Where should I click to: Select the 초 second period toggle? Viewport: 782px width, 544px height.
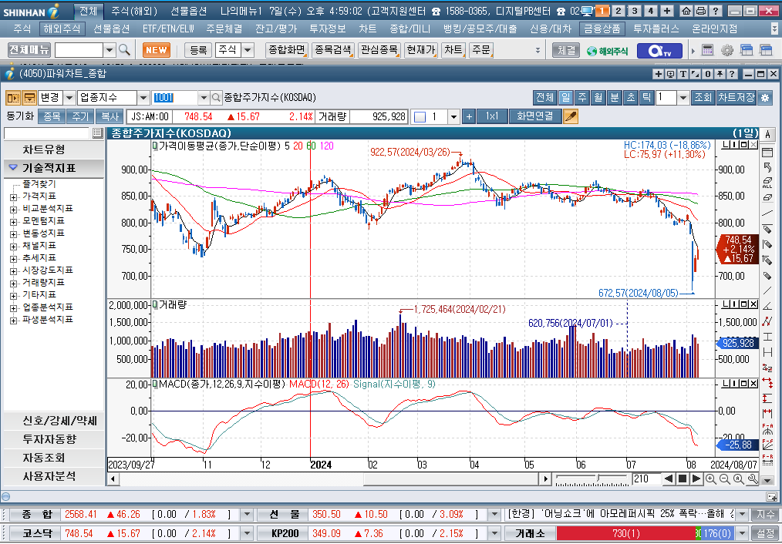pos(630,98)
